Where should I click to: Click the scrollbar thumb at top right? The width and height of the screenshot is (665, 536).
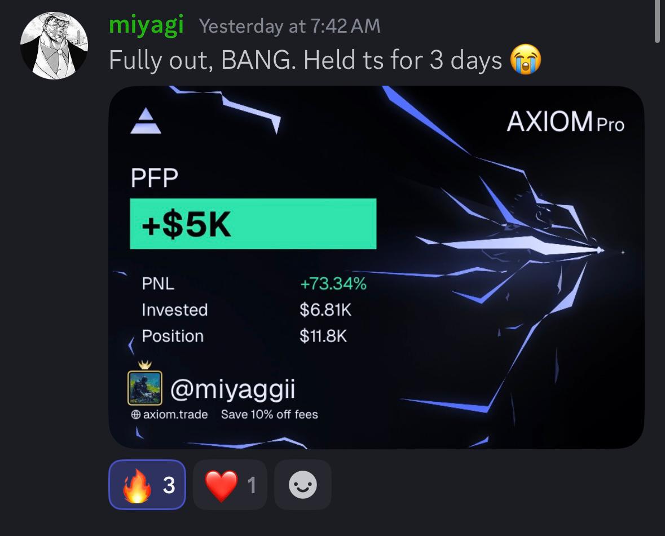[657, 21]
